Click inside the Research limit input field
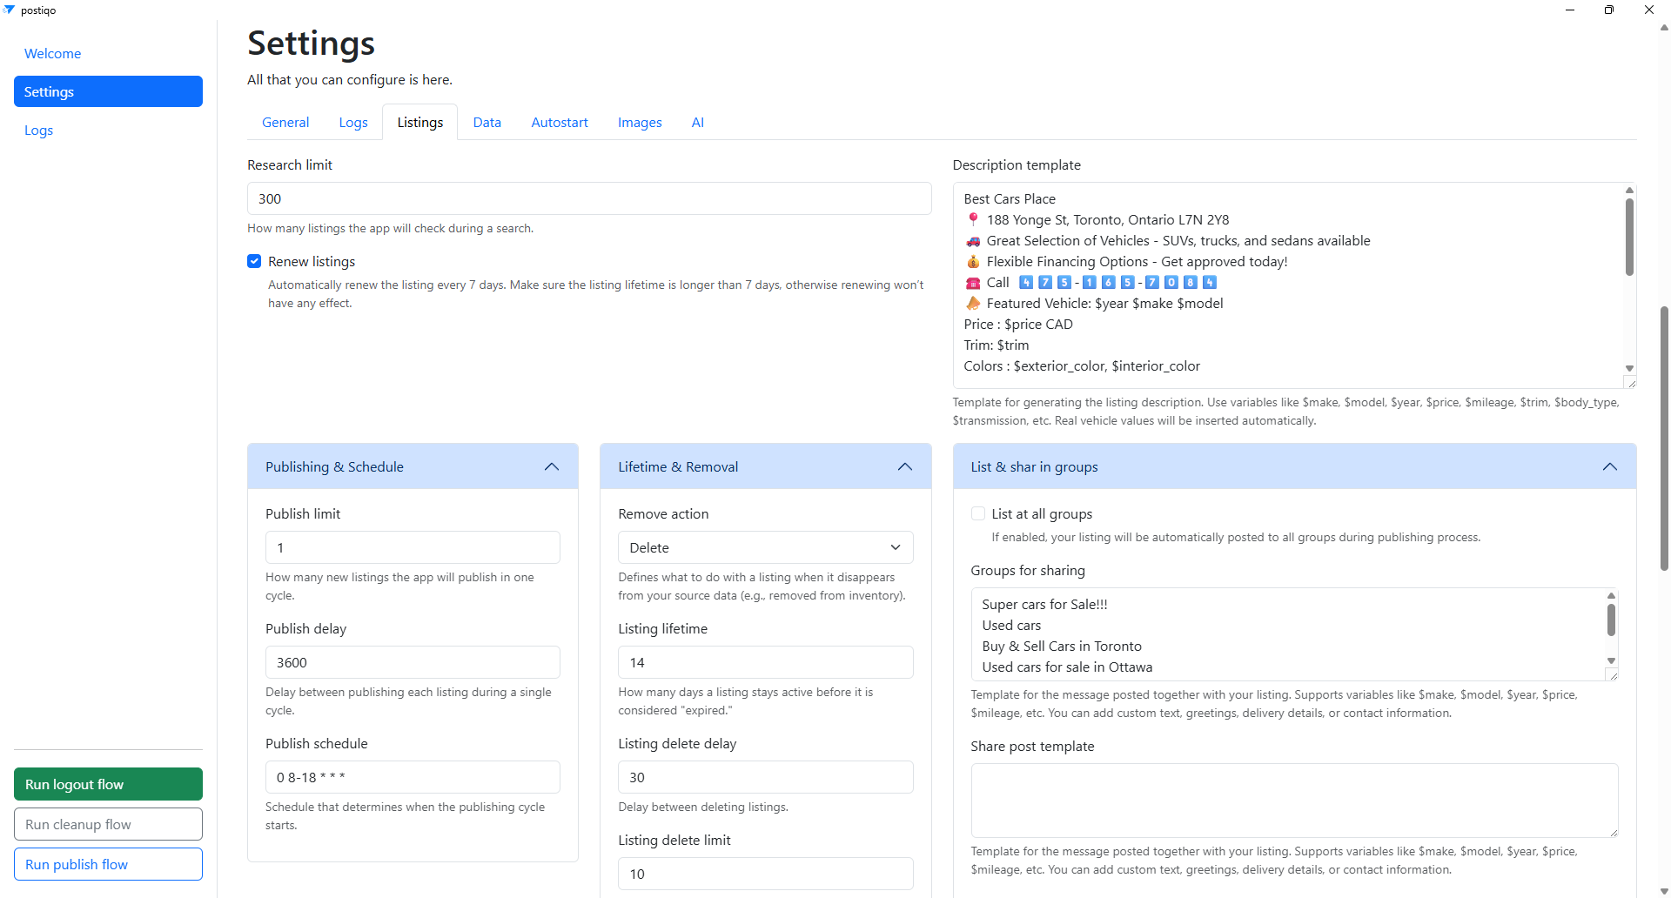 pos(588,198)
